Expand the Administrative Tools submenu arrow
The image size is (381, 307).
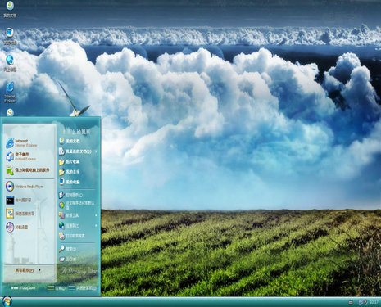click(x=96, y=215)
